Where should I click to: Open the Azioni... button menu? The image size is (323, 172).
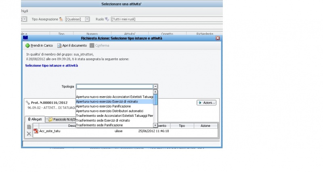click(206, 103)
